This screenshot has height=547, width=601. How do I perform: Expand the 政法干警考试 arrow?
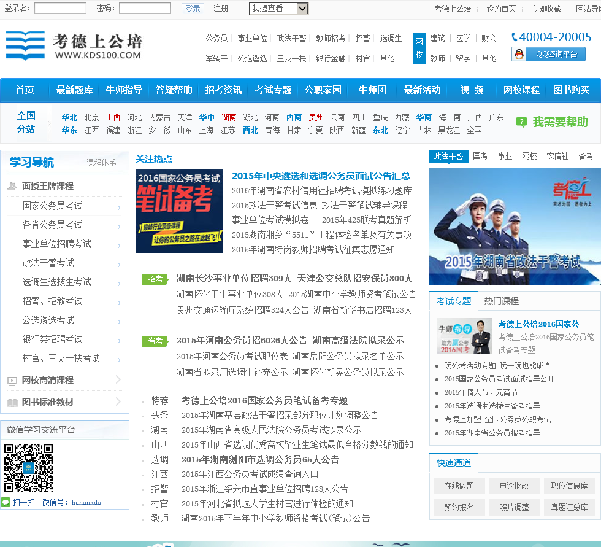coord(119,265)
